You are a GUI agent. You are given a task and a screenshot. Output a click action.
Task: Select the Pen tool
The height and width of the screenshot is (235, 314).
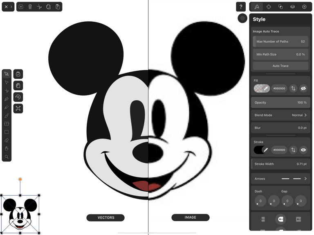(7, 99)
